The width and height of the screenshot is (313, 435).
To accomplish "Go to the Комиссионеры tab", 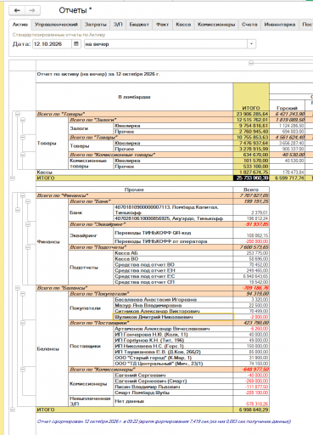I will (216, 25).
